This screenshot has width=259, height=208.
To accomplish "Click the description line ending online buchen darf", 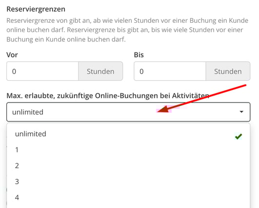I will pyautogui.click(x=66, y=39).
